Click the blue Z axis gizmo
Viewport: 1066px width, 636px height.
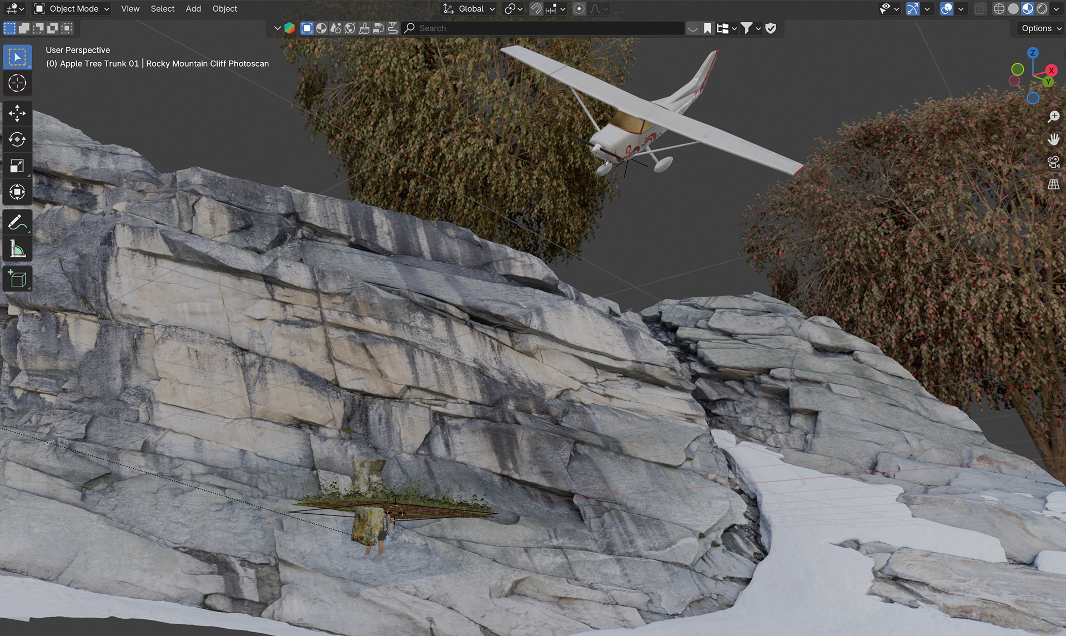pos(1033,53)
